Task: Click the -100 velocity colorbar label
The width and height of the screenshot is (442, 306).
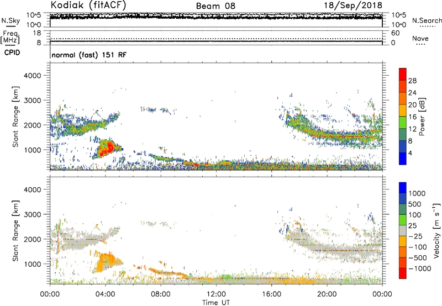Action: click(418, 247)
